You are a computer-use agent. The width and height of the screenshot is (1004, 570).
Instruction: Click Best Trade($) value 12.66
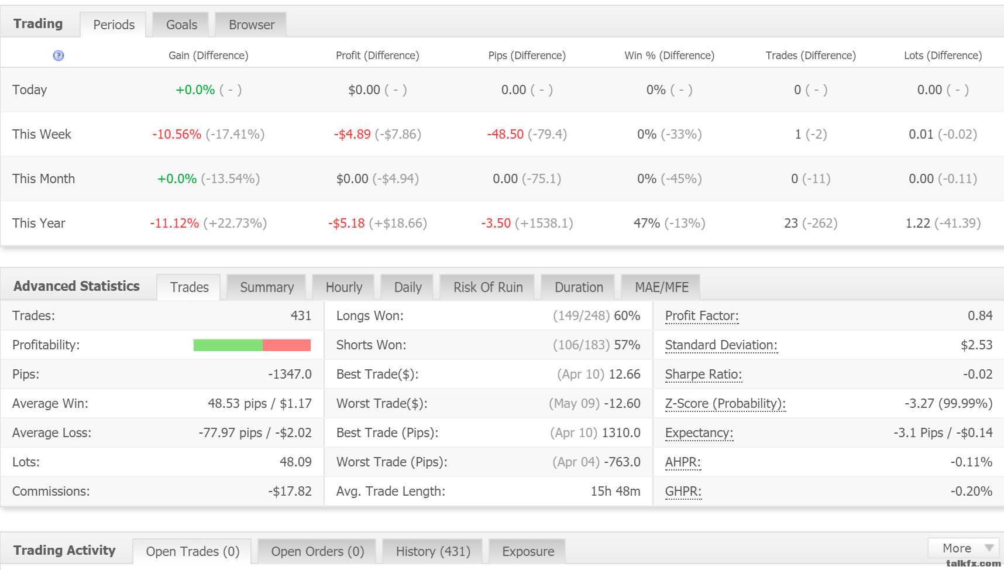[624, 375]
